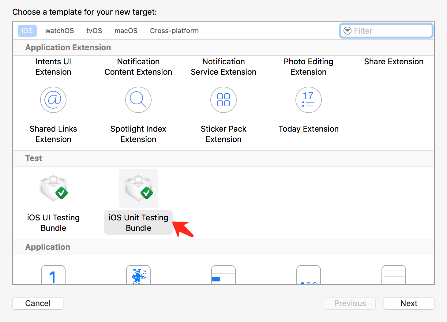This screenshot has width=447, height=322.
Task: Pick the Single View application icon with number 1
Action: [53, 275]
